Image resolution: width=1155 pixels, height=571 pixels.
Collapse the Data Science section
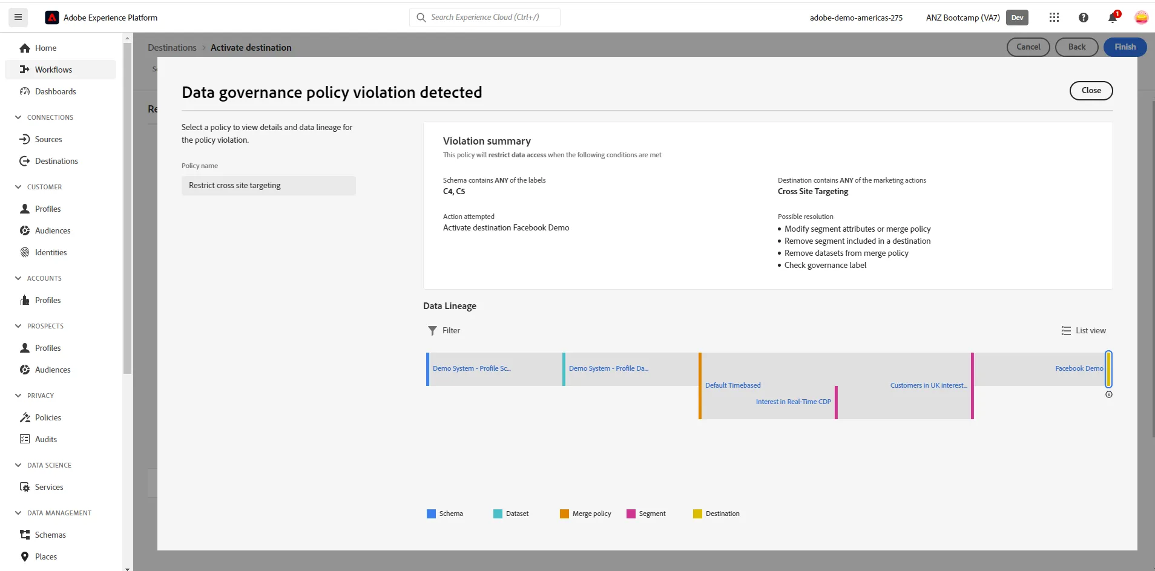point(18,465)
